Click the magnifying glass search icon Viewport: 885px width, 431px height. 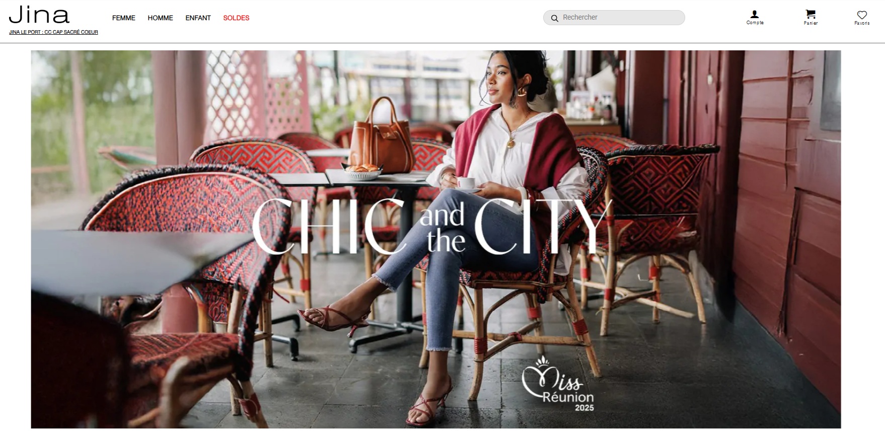pos(554,18)
